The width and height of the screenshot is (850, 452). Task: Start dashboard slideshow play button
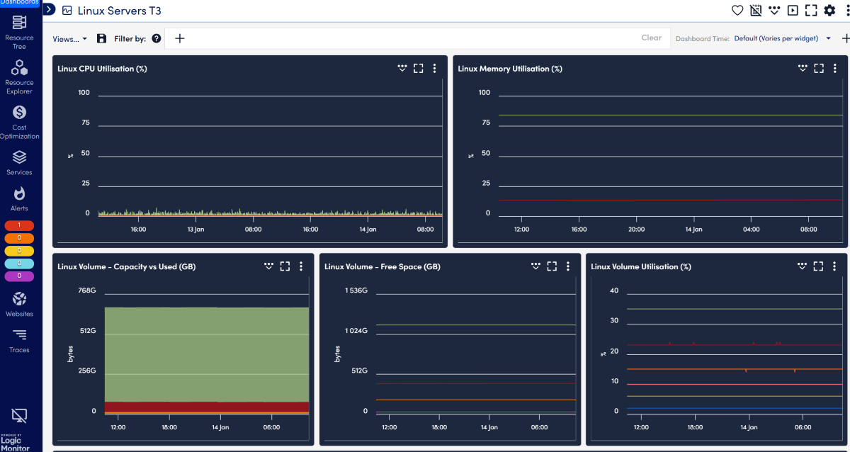(x=793, y=11)
